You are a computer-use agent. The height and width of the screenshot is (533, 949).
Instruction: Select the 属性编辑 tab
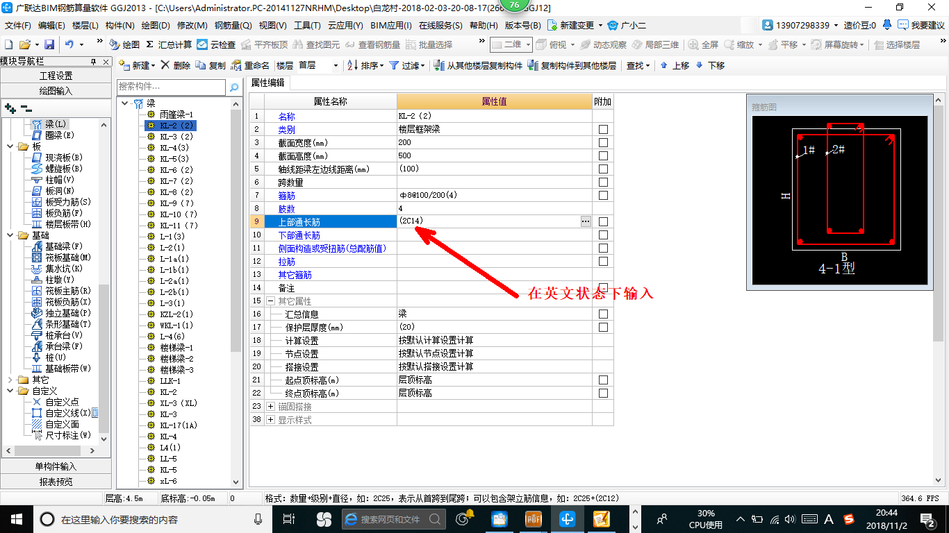click(267, 83)
